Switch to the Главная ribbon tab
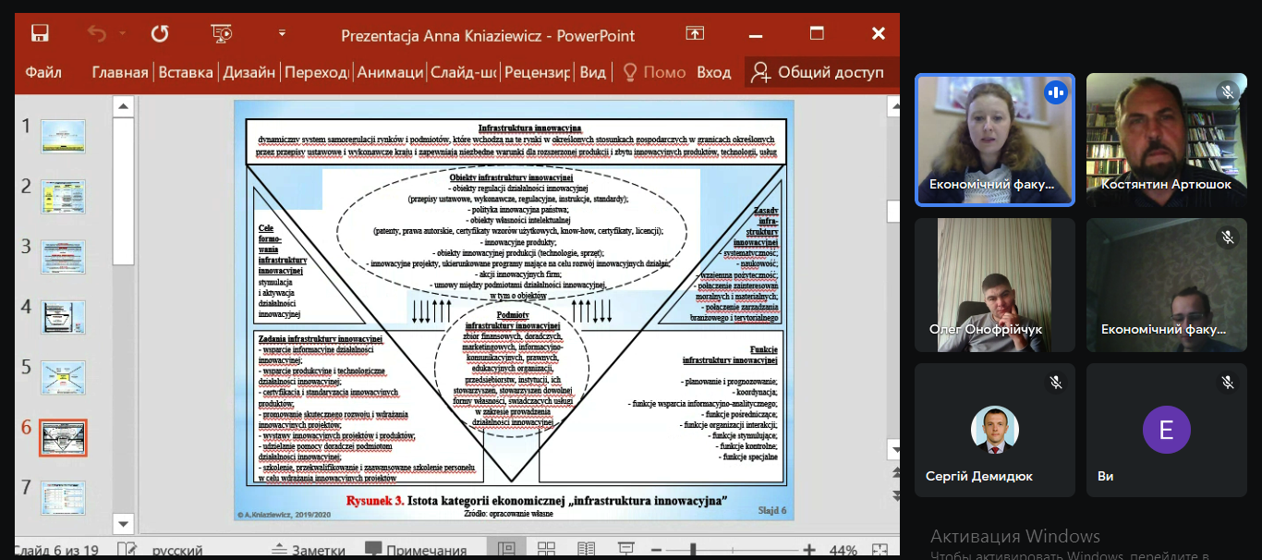The height and width of the screenshot is (560, 1262). pyautogui.click(x=120, y=72)
